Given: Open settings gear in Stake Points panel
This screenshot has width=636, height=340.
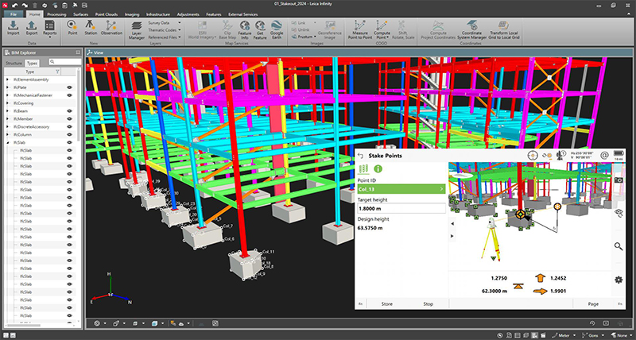Looking at the screenshot, I should (x=618, y=279).
